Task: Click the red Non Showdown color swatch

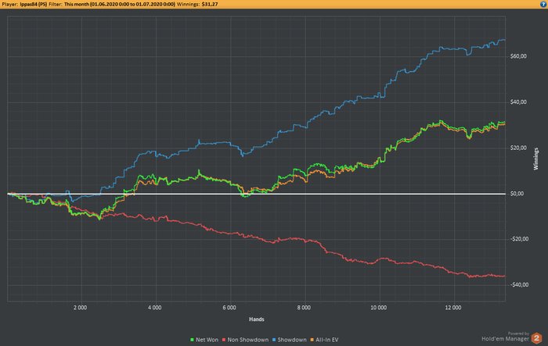Action: 224,340
